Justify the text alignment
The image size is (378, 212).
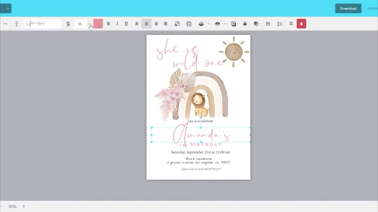(x=166, y=24)
